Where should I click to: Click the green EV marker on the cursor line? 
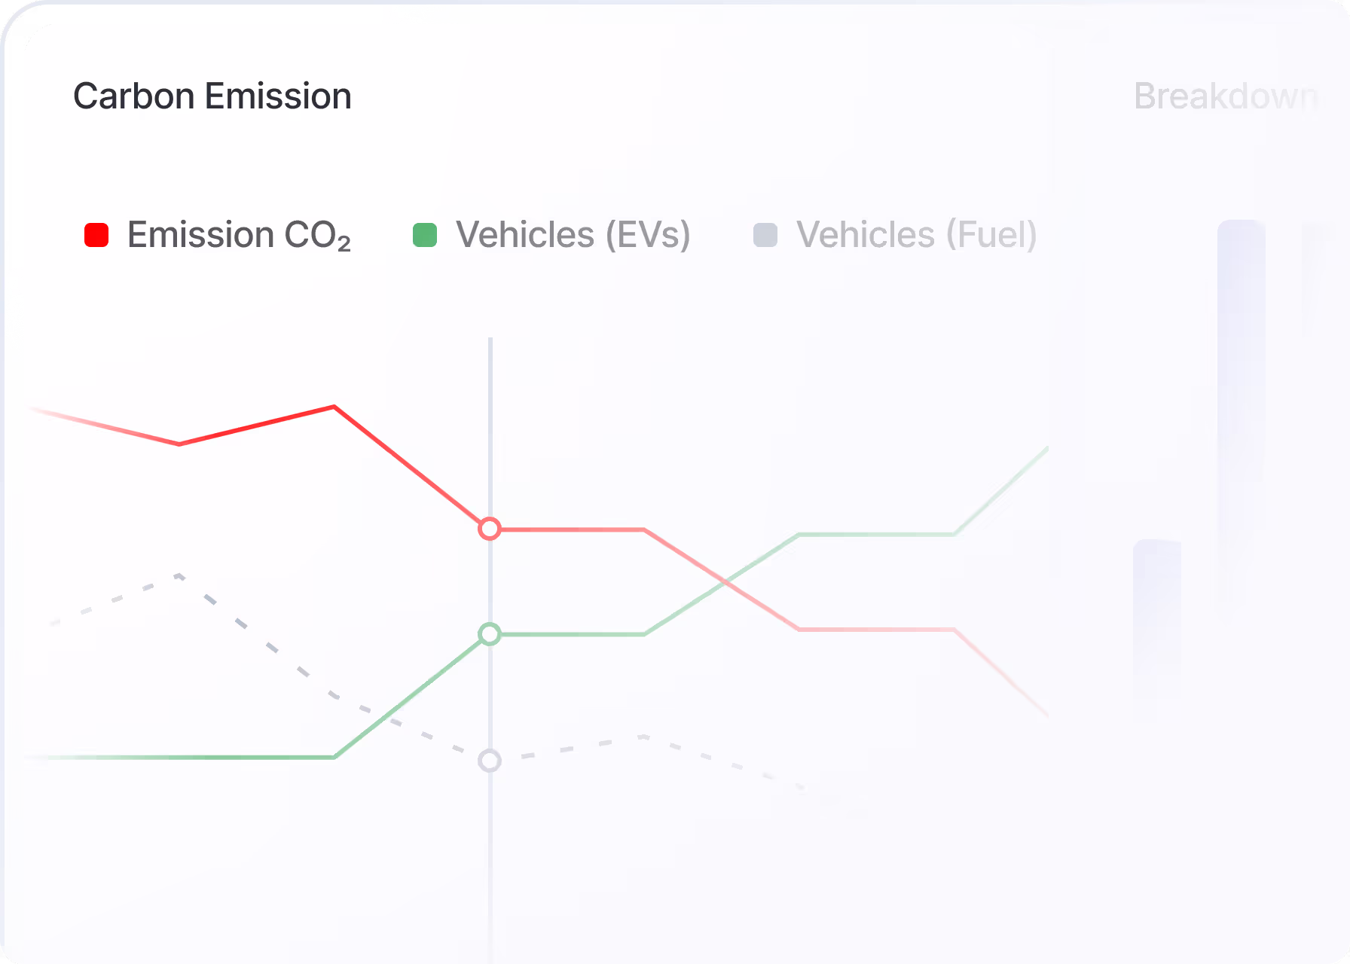(490, 634)
